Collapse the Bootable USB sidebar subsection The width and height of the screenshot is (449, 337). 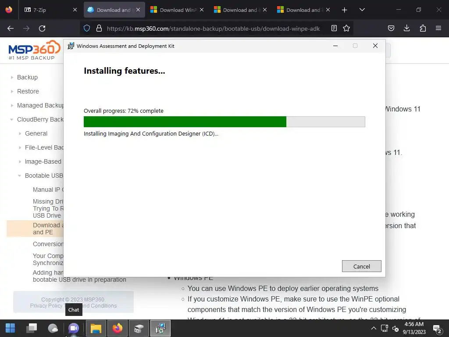pos(19,176)
